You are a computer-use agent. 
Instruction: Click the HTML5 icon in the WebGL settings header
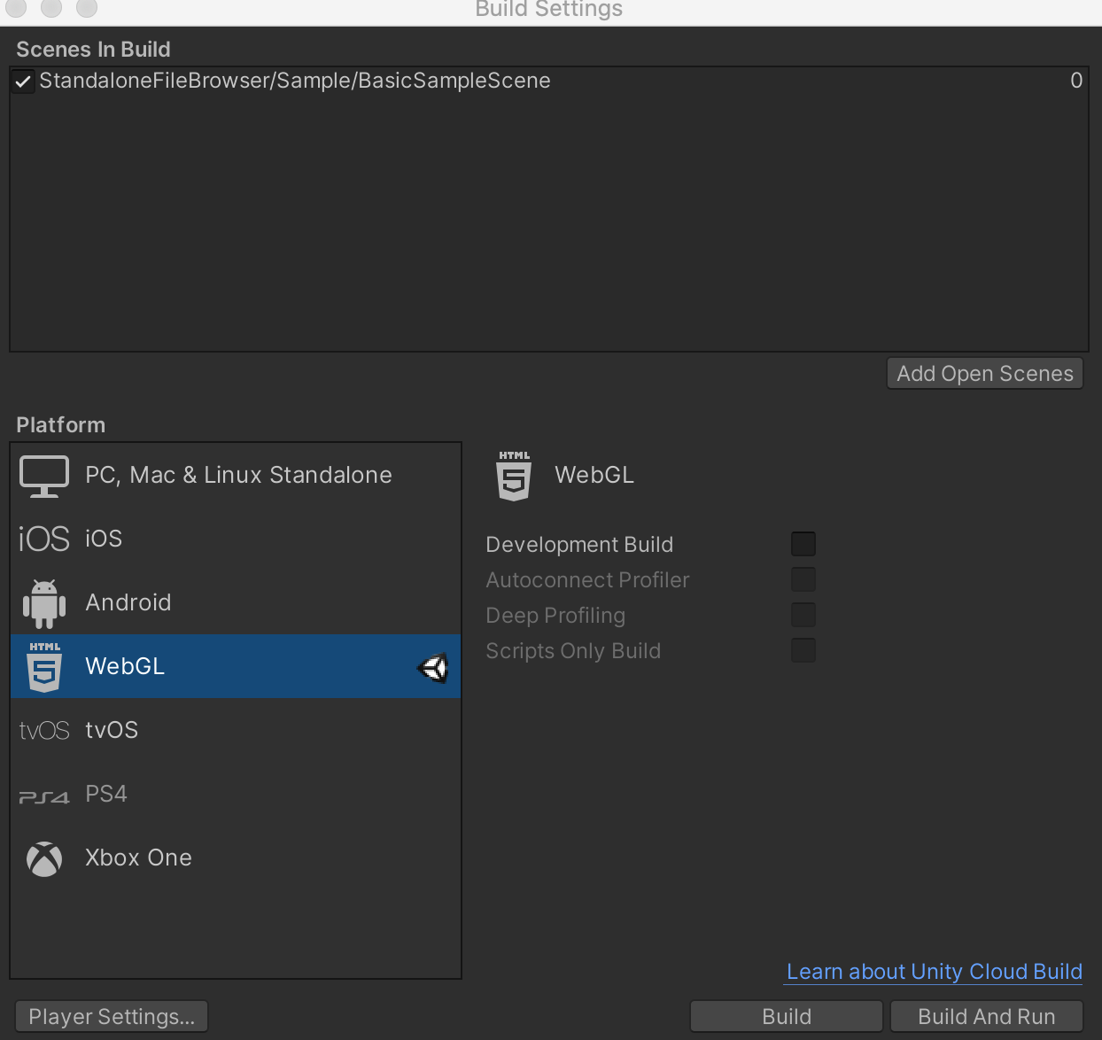pos(514,476)
